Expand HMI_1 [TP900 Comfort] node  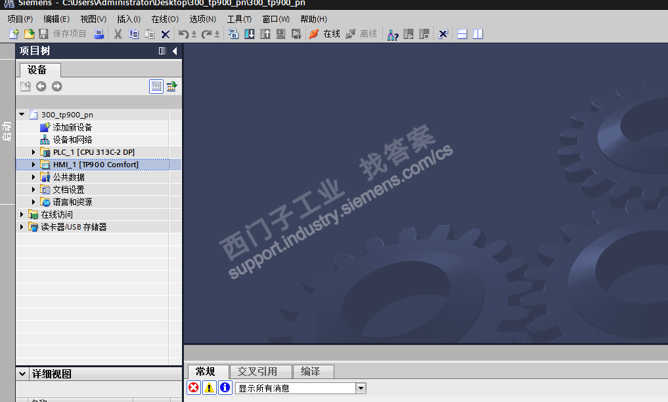(x=33, y=164)
